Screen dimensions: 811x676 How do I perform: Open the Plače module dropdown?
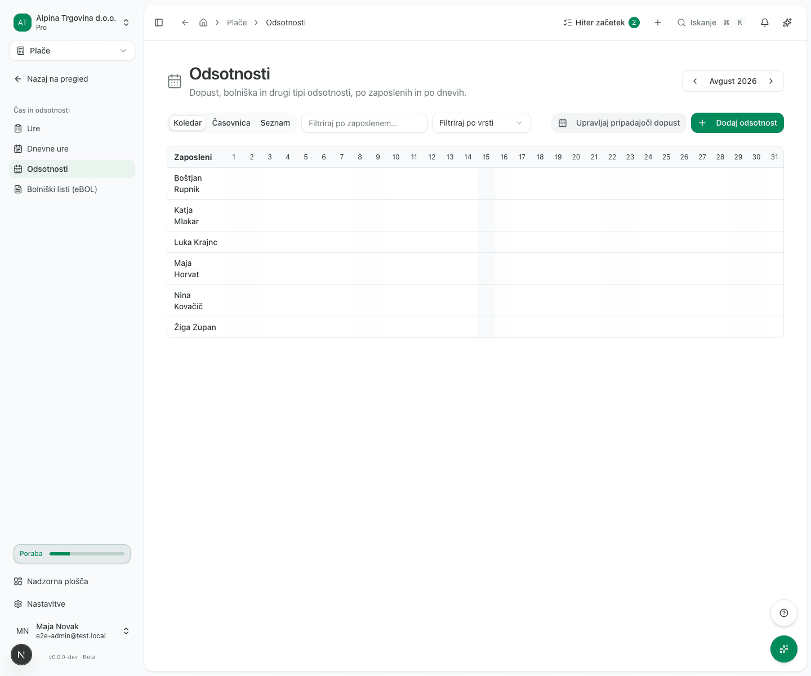pos(72,51)
